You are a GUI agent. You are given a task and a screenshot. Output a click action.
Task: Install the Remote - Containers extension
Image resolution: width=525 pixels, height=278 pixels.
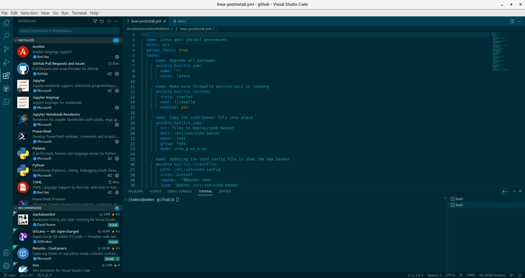pyautogui.click(x=110, y=259)
